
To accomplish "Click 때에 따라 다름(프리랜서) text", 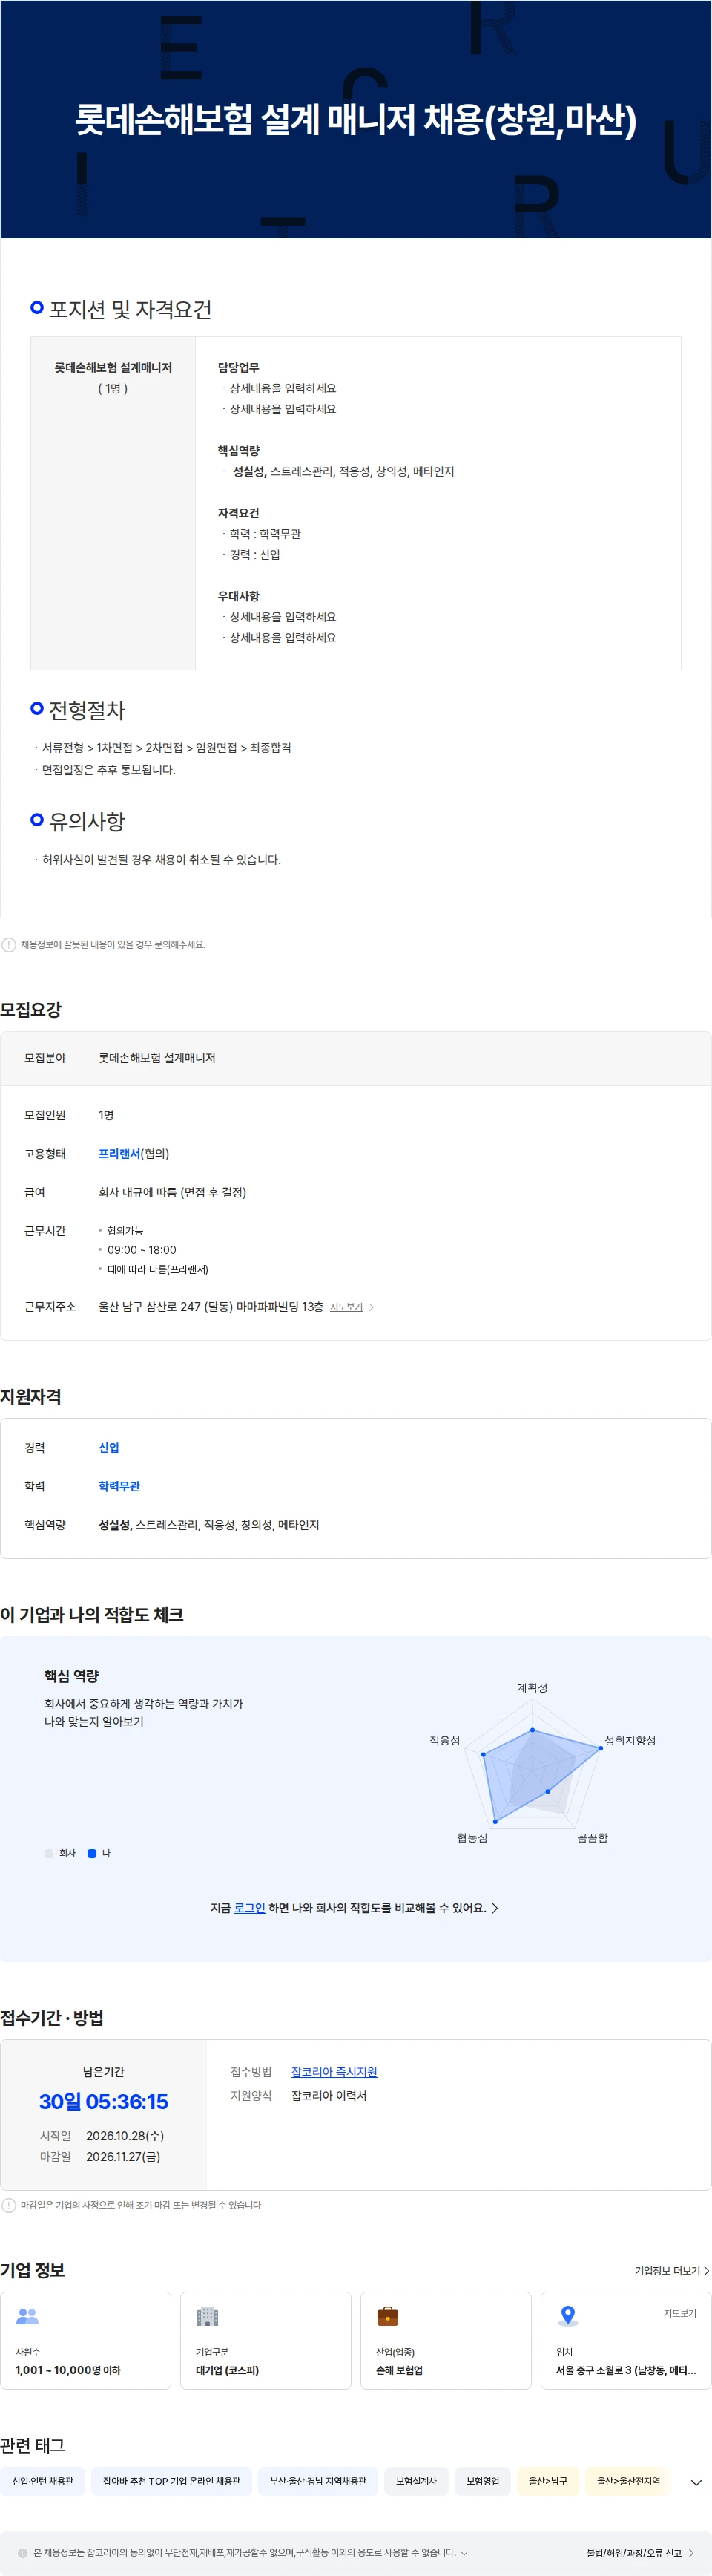I will point(158,1269).
